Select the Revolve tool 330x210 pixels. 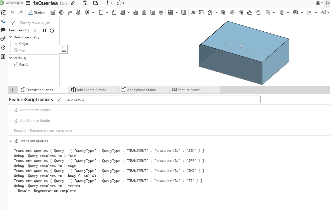pyautogui.click(x=61, y=12)
